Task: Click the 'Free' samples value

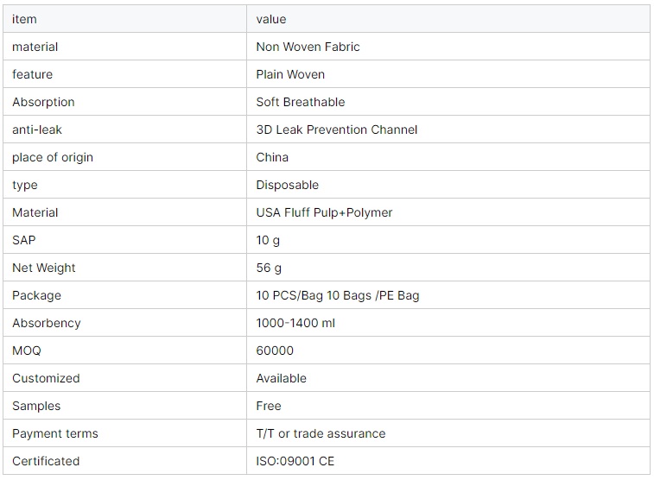Action: click(269, 406)
